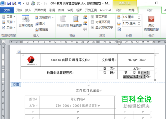Viewport: 166px width, 119px height.
Task: Toggle 奇偶页不同 checkbox
Action: [92, 22]
